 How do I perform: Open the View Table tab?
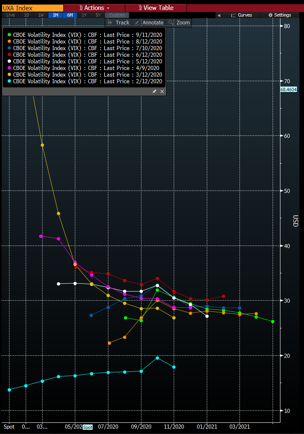click(x=156, y=8)
